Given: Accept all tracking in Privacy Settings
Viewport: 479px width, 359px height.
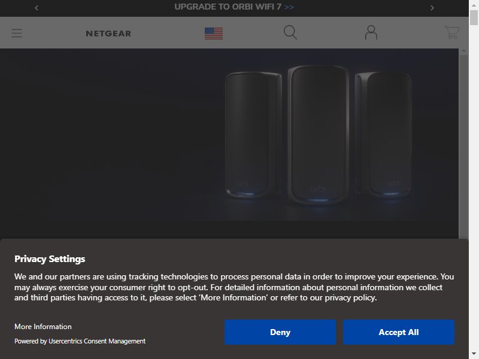Looking at the screenshot, I should (399, 332).
